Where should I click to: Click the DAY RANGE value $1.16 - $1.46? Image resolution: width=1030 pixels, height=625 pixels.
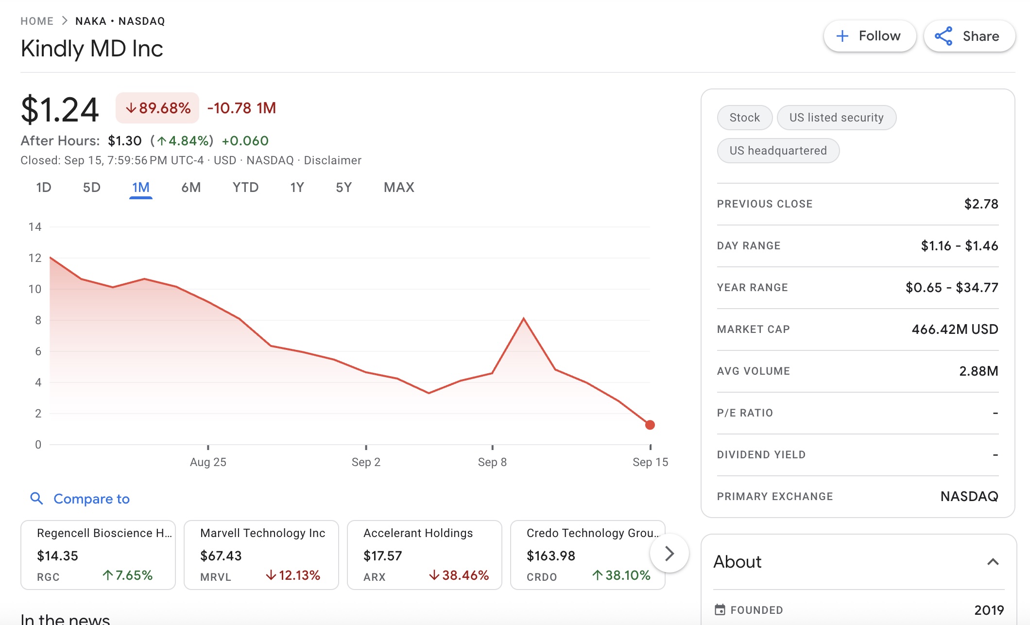[960, 246]
